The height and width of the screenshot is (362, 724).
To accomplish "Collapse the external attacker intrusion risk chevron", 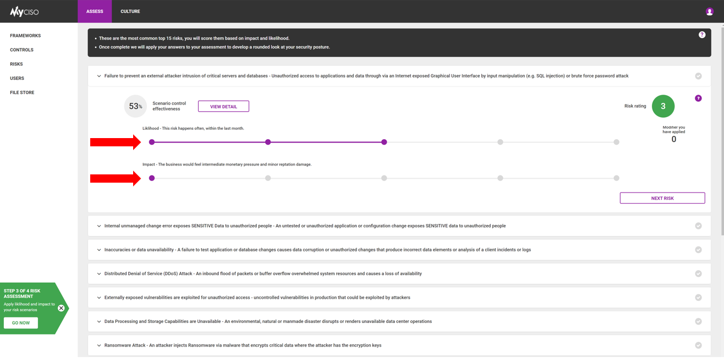I will click(x=99, y=76).
